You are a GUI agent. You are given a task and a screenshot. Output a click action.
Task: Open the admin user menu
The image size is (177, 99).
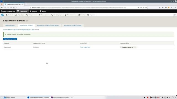pos(43,11)
